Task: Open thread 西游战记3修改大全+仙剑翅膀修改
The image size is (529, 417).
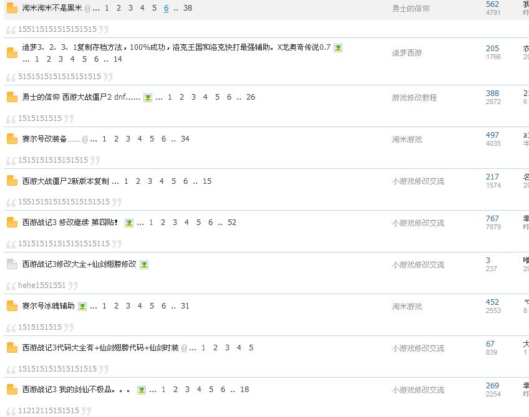Action: coord(79,264)
